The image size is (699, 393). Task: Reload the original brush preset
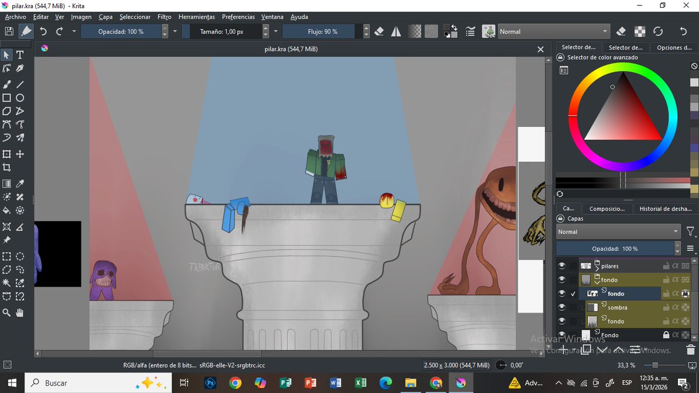(x=658, y=31)
